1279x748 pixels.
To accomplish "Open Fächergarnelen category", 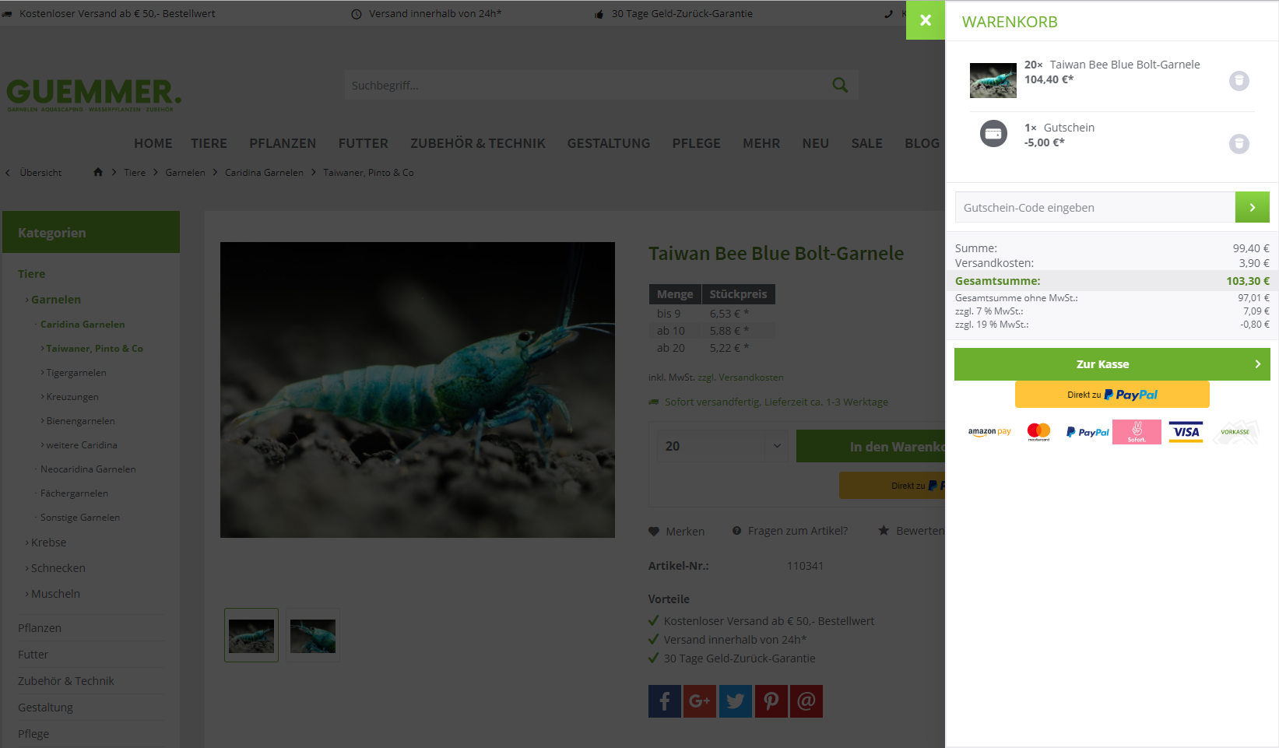I will tap(74, 493).
